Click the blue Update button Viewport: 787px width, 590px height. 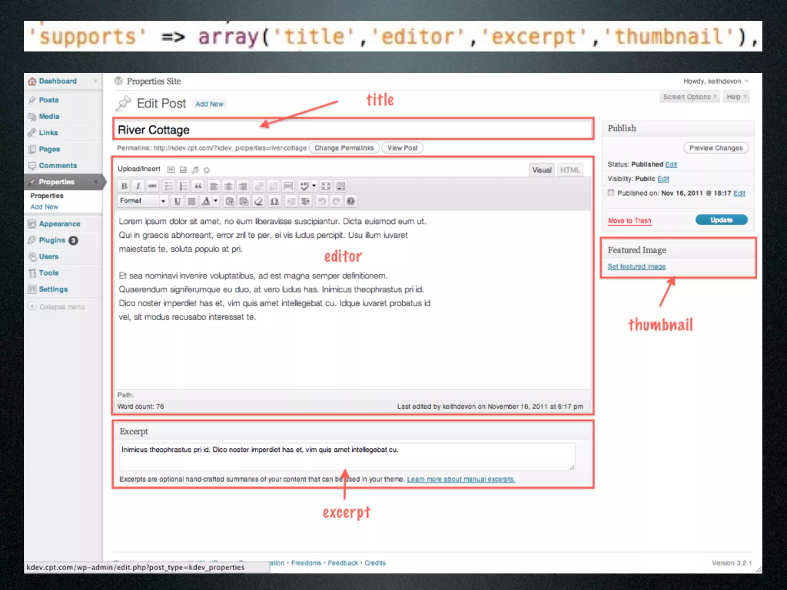[721, 220]
